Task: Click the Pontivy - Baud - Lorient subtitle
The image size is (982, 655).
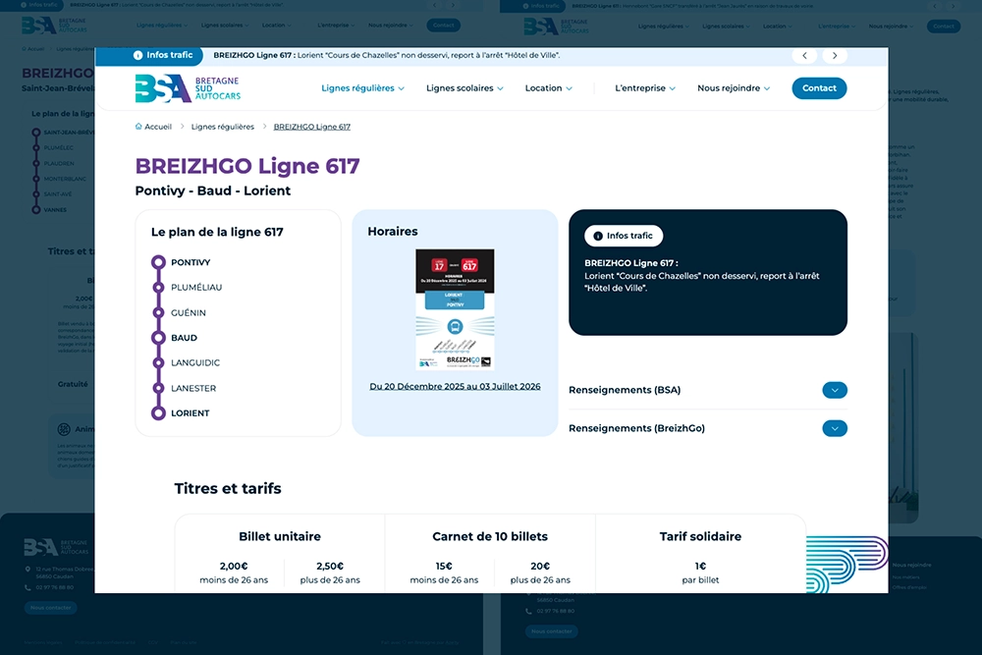Action: (213, 191)
